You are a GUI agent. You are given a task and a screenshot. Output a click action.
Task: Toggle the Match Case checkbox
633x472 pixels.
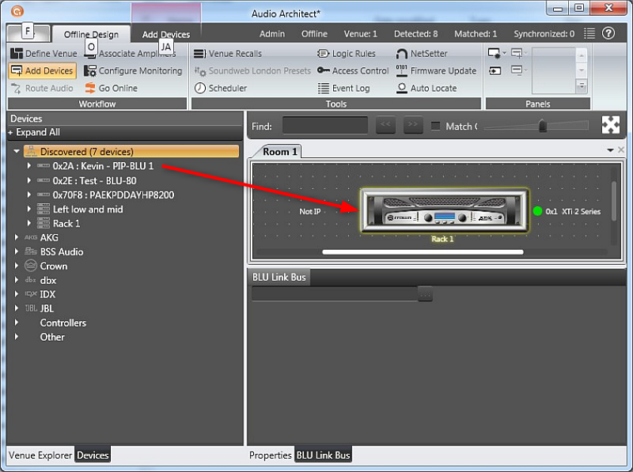(436, 126)
